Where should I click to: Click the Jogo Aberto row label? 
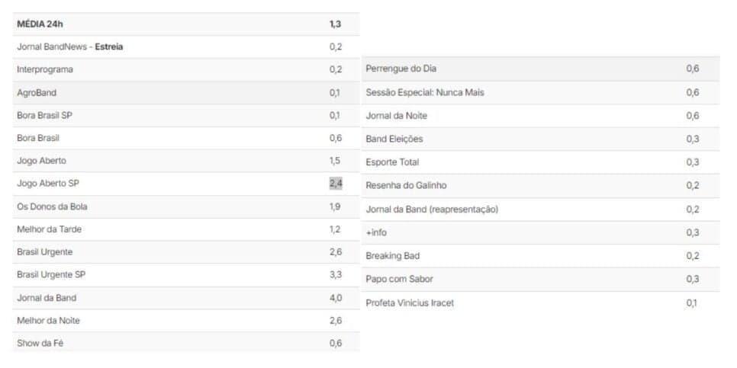tap(41, 161)
